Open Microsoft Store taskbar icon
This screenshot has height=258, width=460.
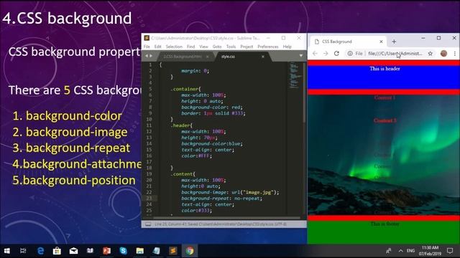point(57,251)
